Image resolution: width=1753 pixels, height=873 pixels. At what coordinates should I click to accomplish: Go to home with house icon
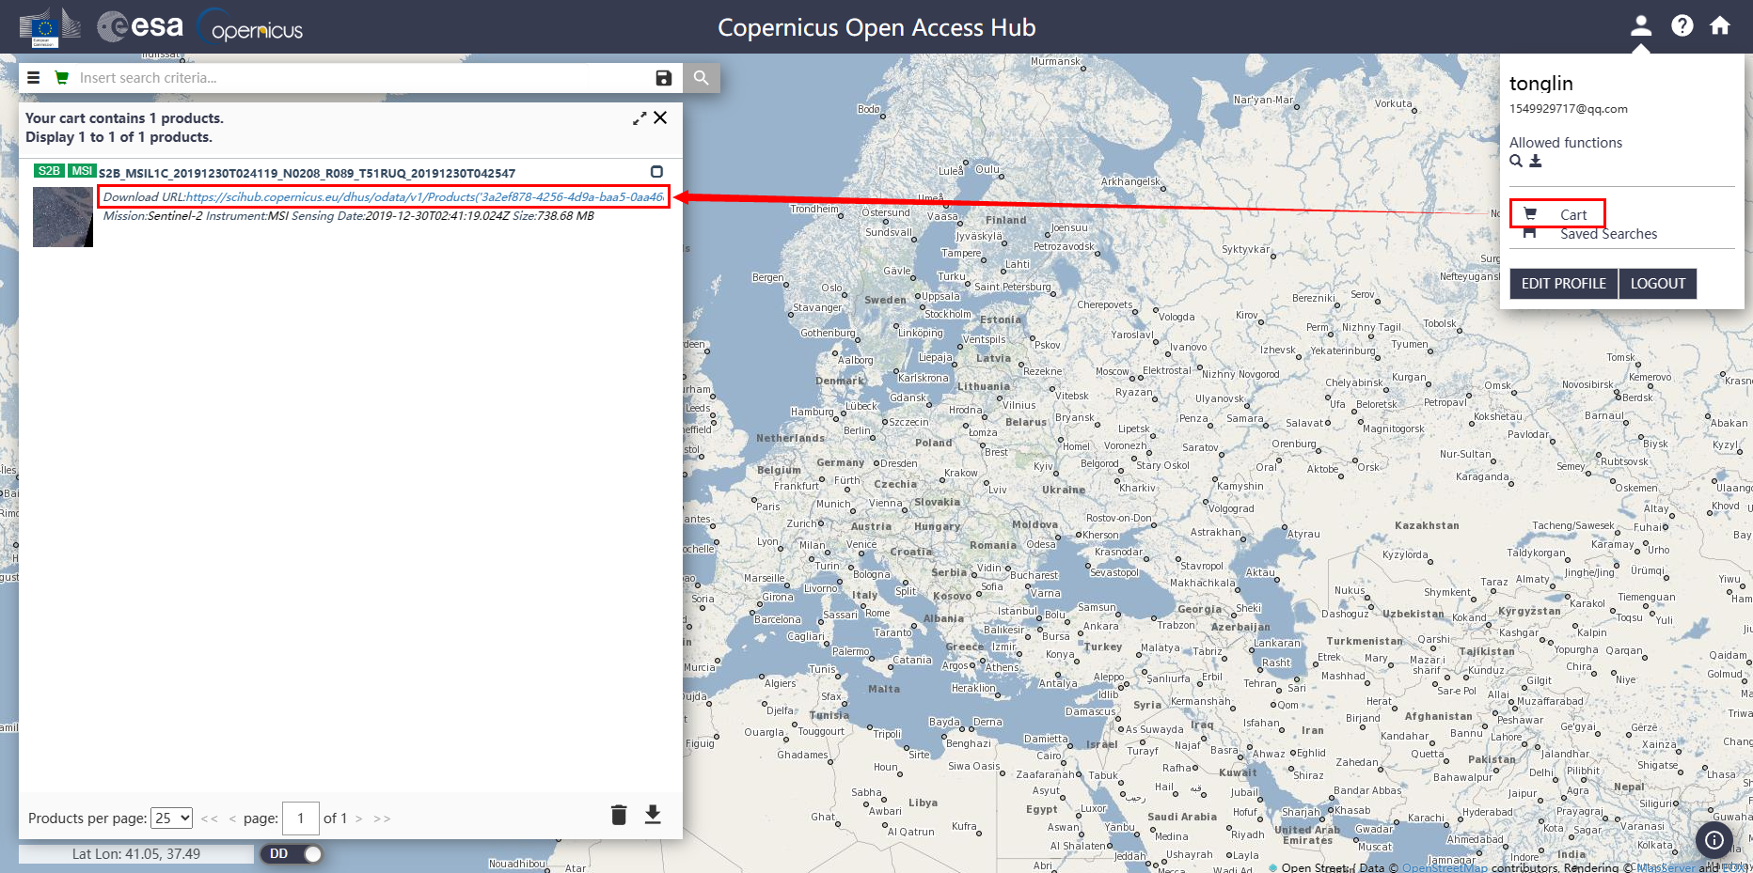[x=1720, y=25]
